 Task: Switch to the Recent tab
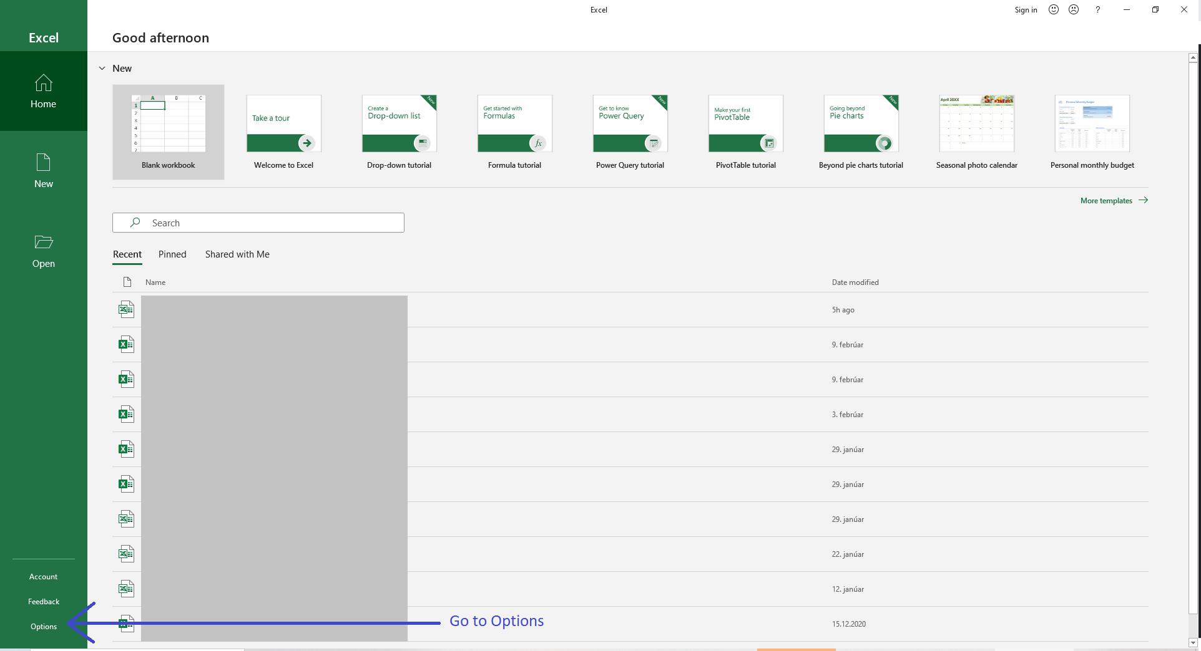tap(127, 254)
